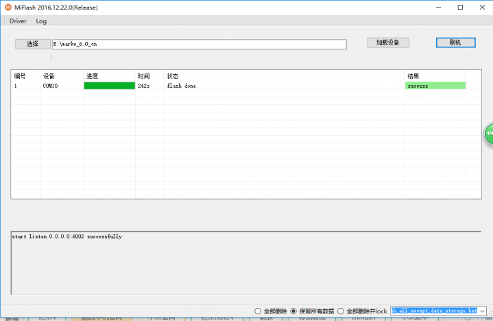Click the 'flash done' status cell
493x321 pixels.
[285, 86]
